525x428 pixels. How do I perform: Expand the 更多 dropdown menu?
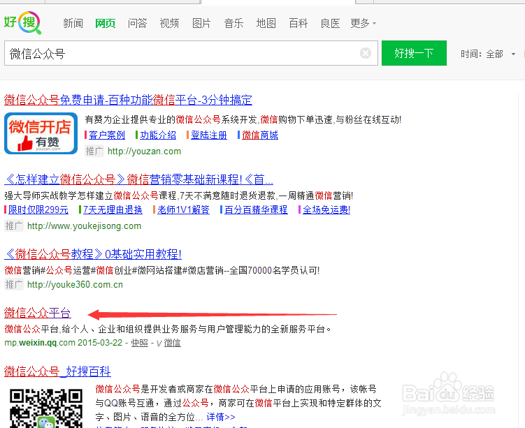pos(364,23)
